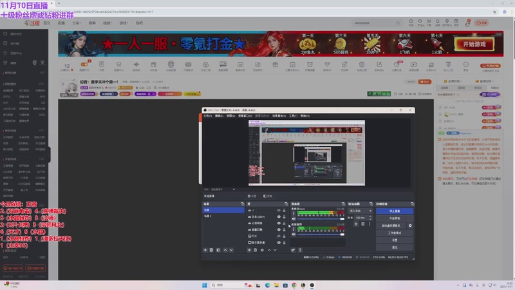
Task: Move the scene down with the Scenes arrow
Action: [231, 250]
